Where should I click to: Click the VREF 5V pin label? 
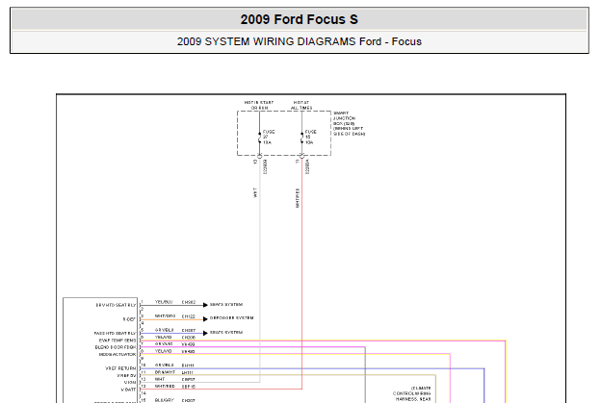tap(126, 375)
